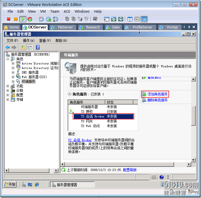Expand the 诊断 diagnostics node
The height and width of the screenshot is (198, 201).
[x=8, y=90]
